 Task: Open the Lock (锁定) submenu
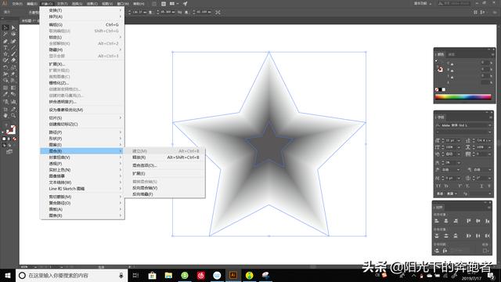click(82, 37)
